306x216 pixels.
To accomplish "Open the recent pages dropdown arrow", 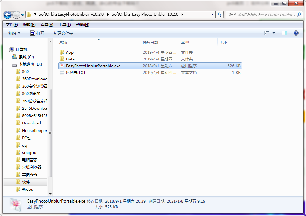I will [23, 15].
